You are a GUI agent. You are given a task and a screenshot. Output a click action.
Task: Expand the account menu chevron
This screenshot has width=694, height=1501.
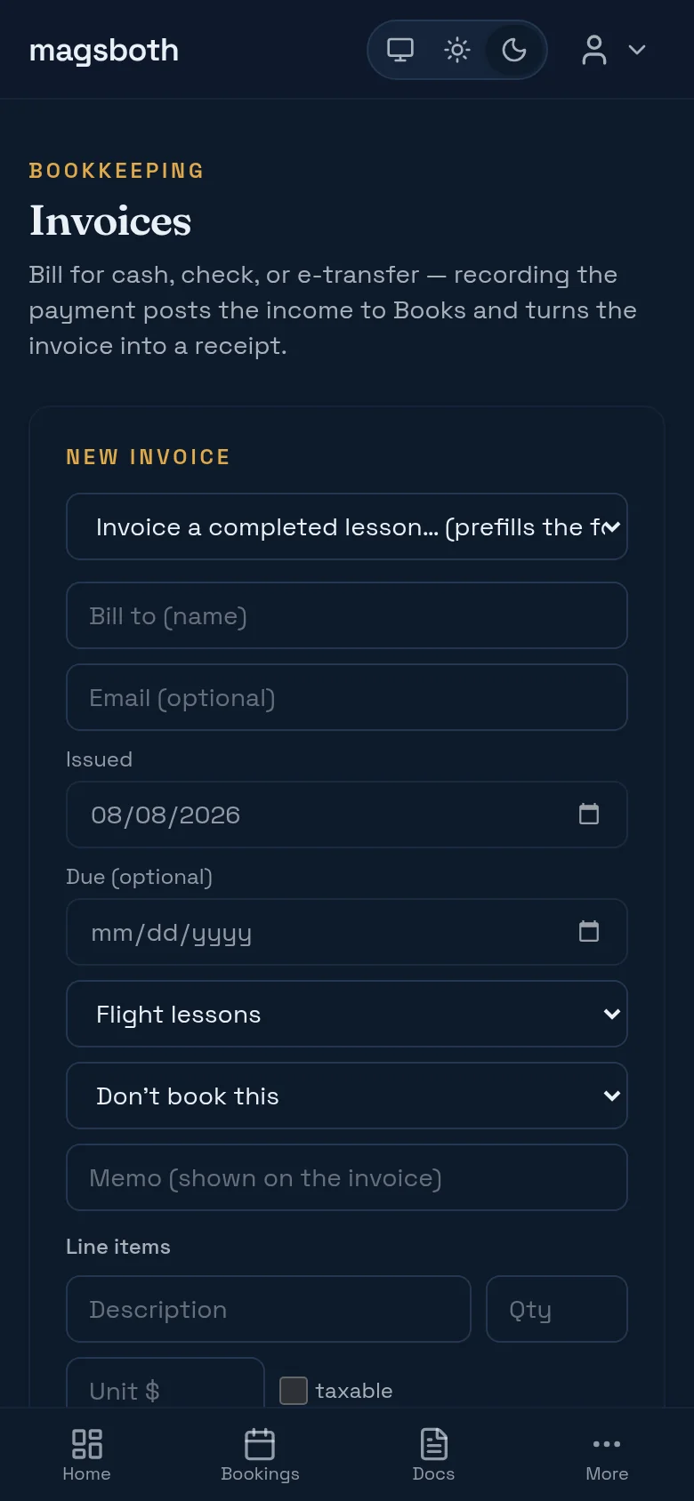[637, 50]
